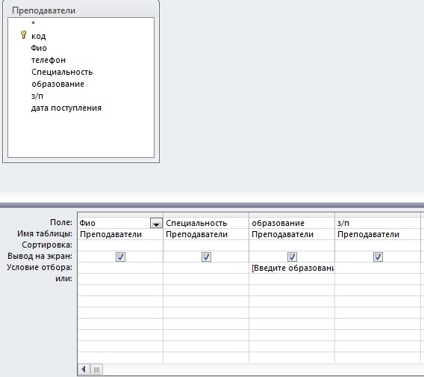Select the Специальность column via its header selector
The height and width of the screenshot is (377, 424).
(206, 215)
